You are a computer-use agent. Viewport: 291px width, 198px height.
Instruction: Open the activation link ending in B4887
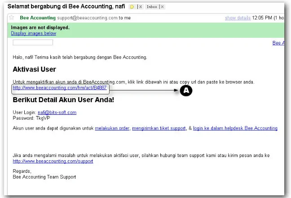pos(60,88)
